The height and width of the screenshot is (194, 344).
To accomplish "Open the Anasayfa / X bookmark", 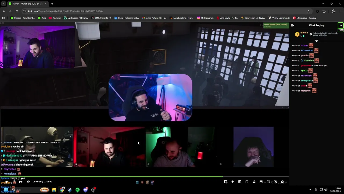I will [101, 18].
